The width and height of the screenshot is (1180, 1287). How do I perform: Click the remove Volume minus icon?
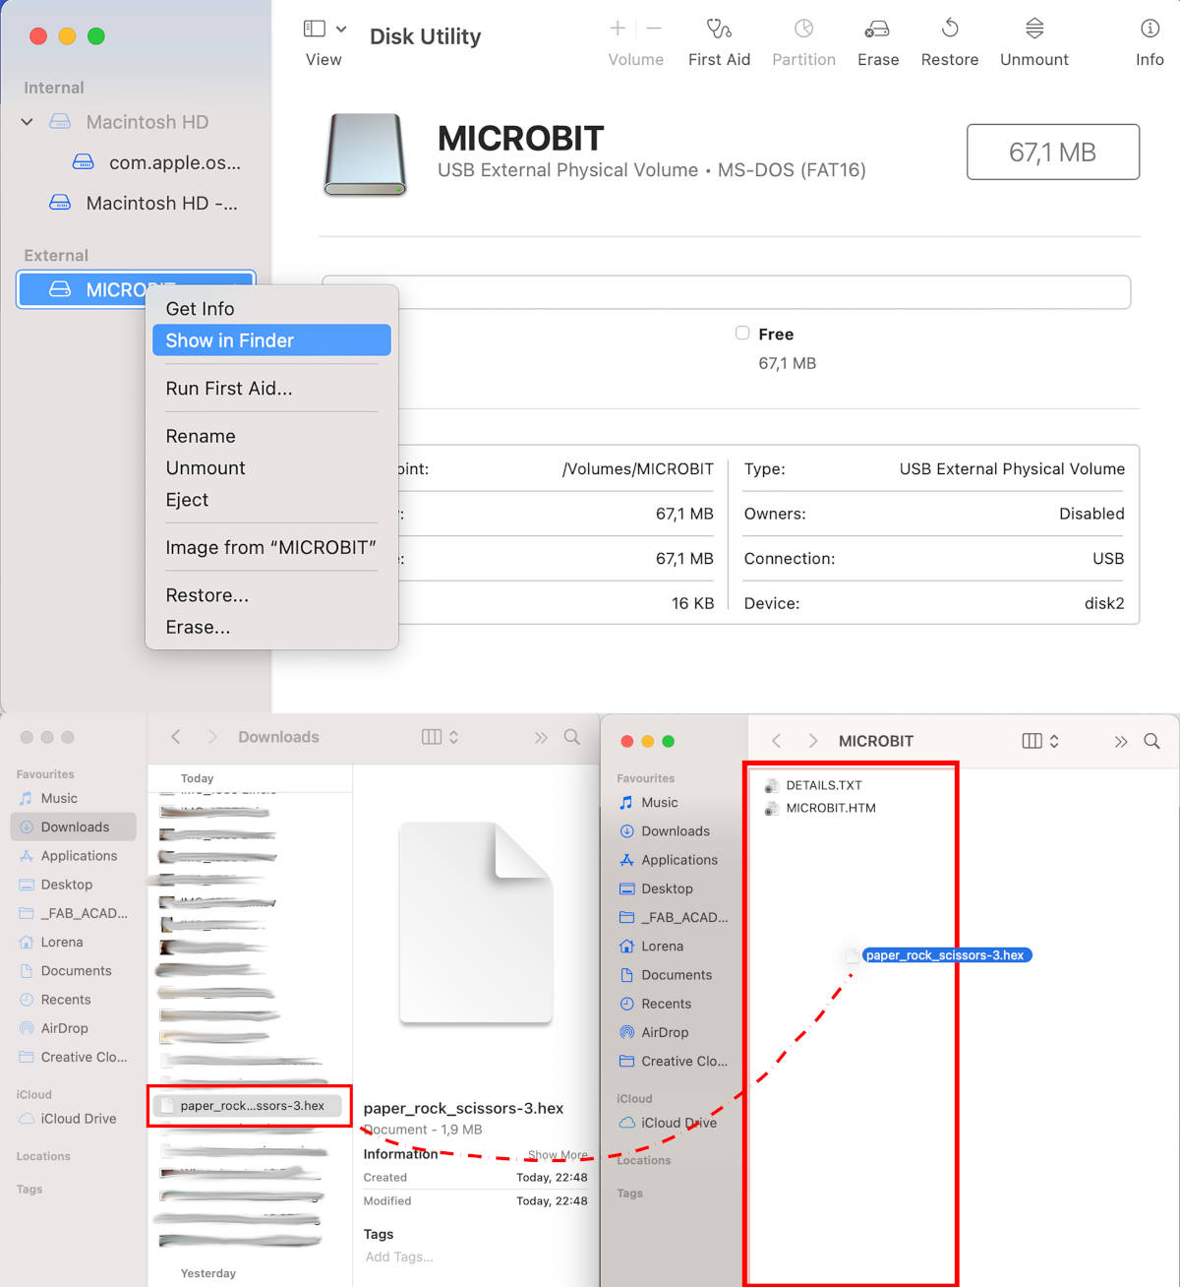(x=654, y=29)
